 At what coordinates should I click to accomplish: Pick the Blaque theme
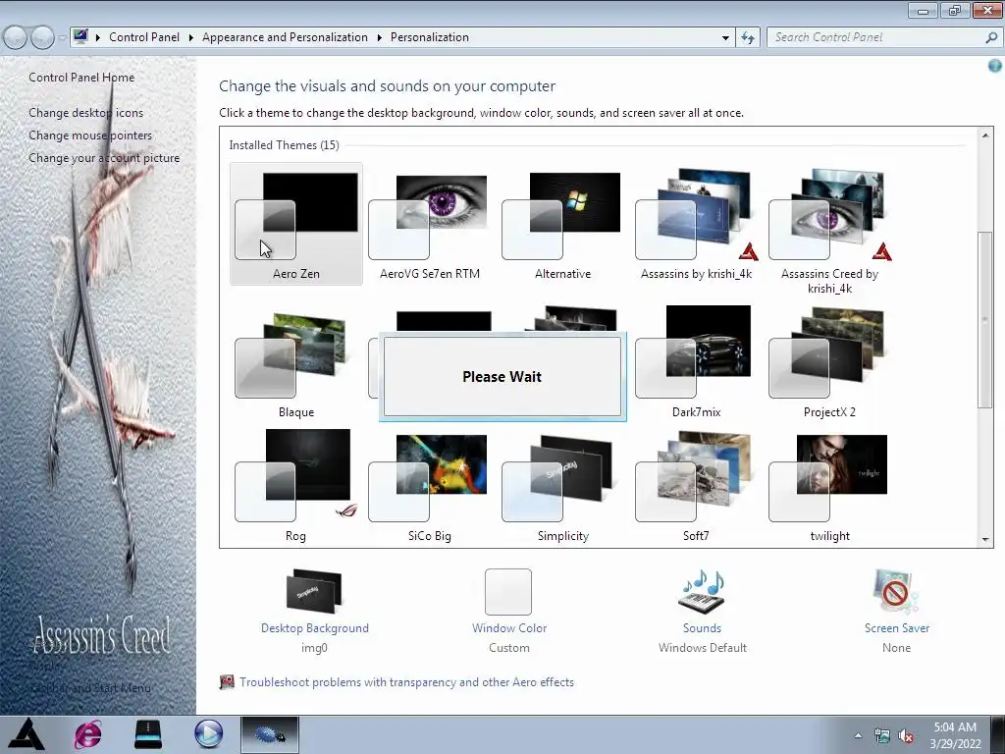(296, 363)
